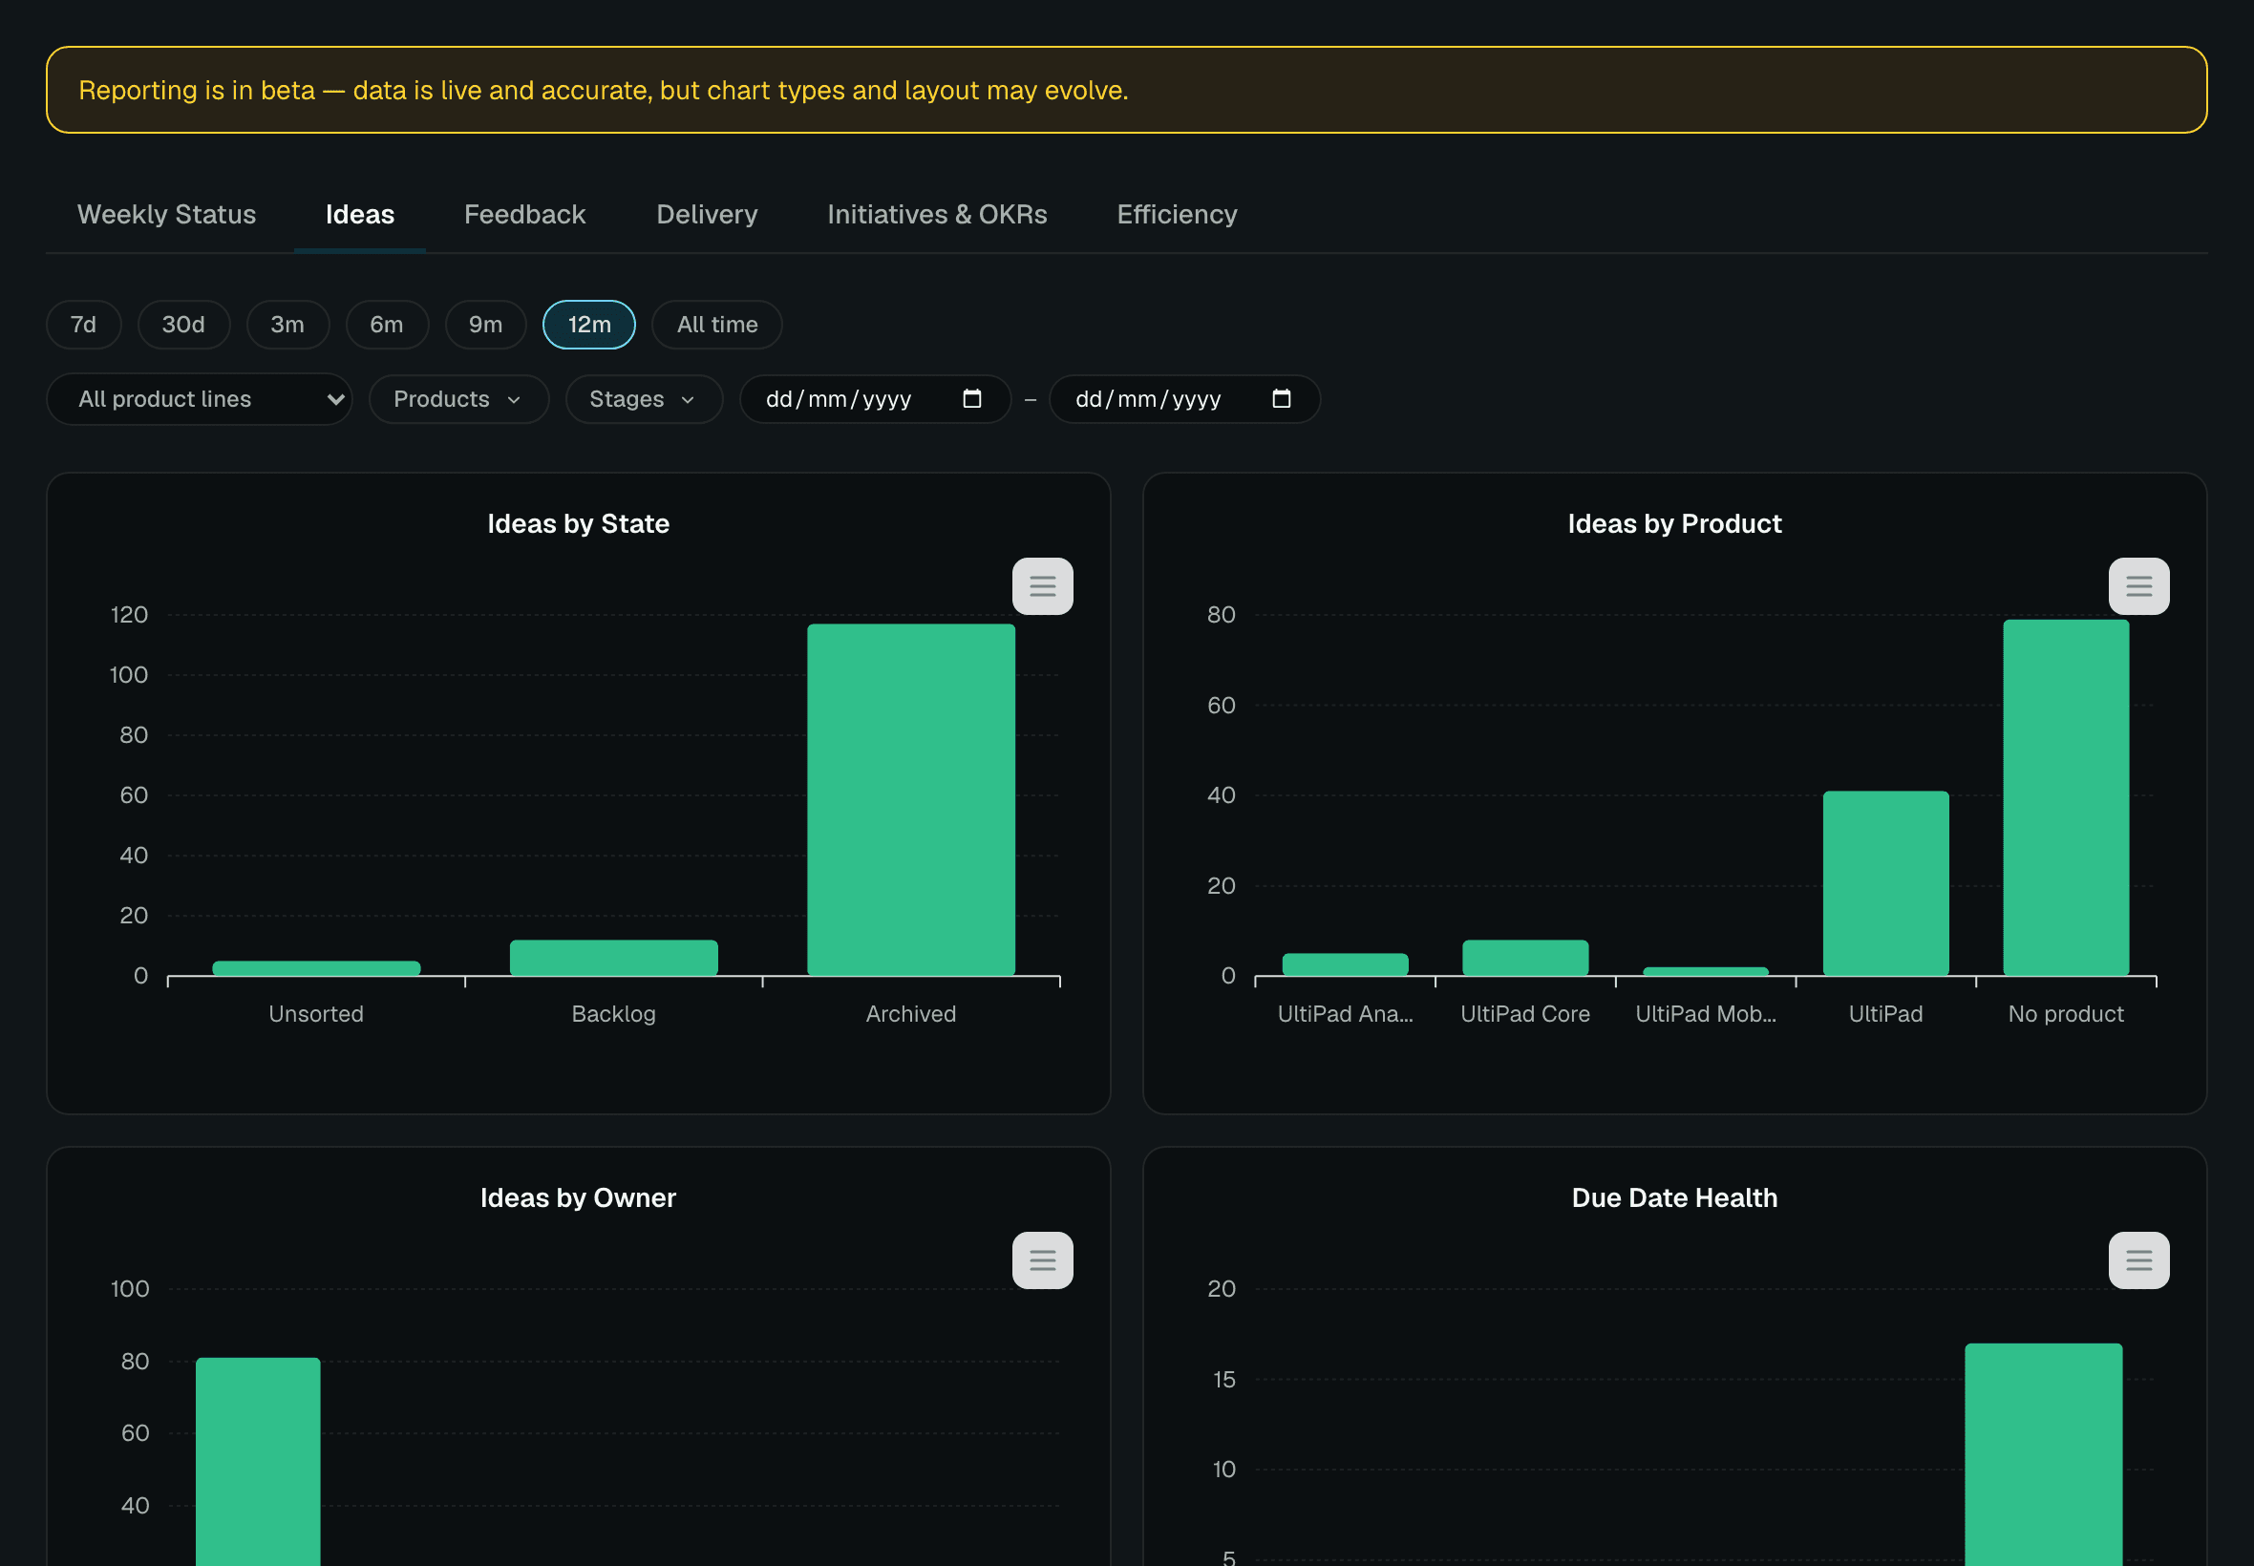Open the Initiatives & OKRs tab
Screen dimensions: 2254x1566
937,215
